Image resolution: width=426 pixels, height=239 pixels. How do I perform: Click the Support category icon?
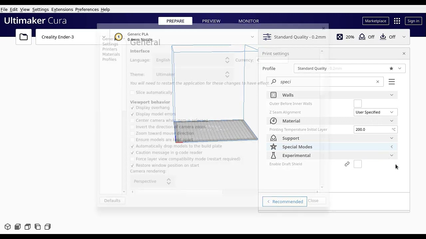point(274,138)
